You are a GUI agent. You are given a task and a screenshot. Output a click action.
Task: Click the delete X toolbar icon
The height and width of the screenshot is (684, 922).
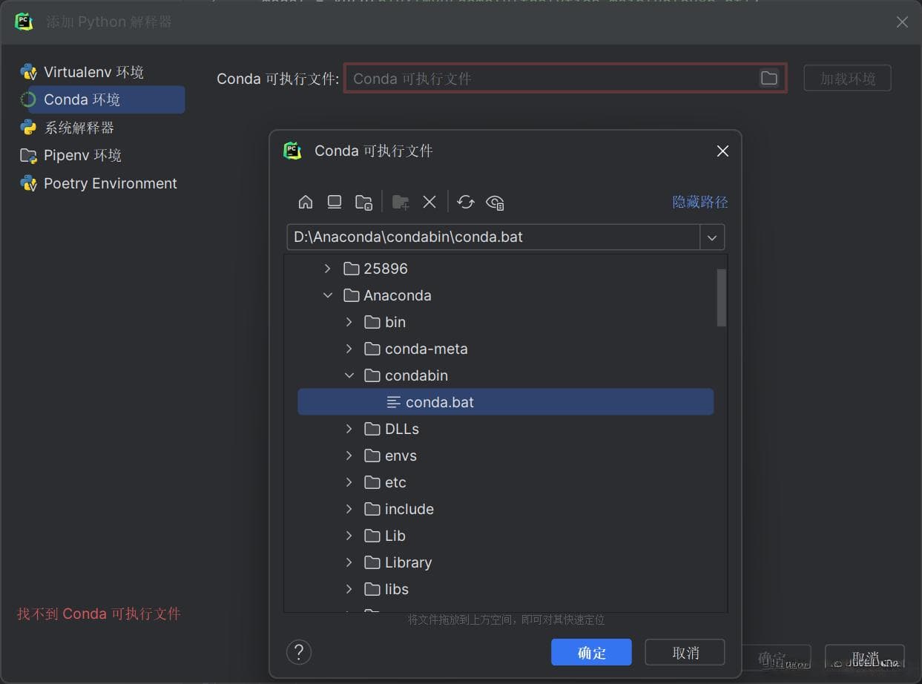coord(429,202)
